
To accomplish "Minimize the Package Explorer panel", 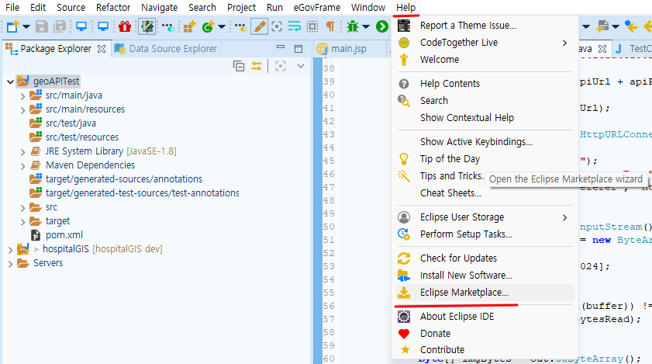I will click(281, 47).
